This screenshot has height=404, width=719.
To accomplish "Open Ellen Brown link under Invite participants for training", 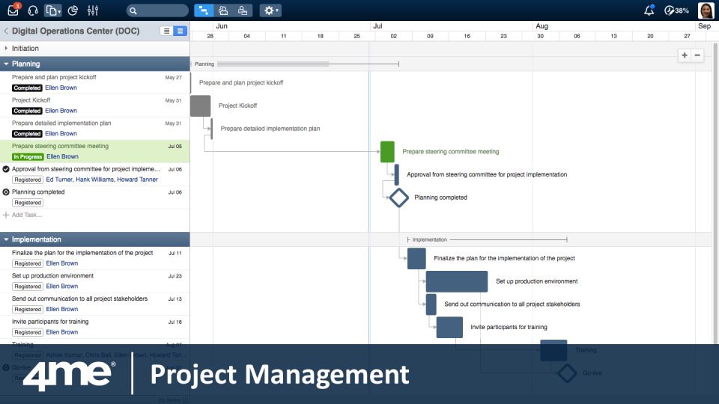I will pos(62,332).
